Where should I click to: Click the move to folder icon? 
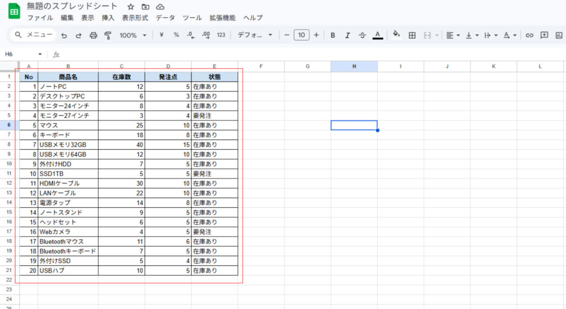[x=145, y=7]
